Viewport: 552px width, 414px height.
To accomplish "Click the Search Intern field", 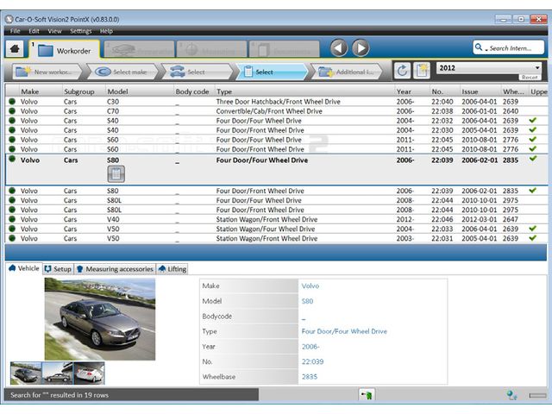I will (508, 47).
